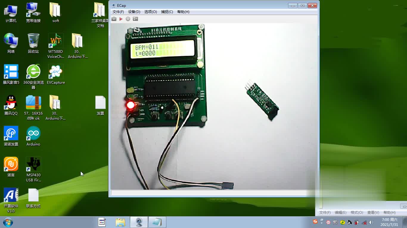Screen dimensions: 407x228
Task: Launch the 360安全浏览器 shortcut
Action: 33,77
